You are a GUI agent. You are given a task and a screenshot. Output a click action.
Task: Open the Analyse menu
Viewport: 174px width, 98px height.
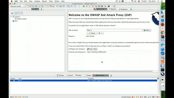click(37, 1)
